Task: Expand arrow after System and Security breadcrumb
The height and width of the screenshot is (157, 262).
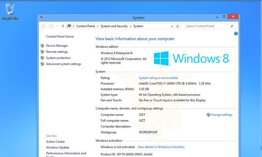Action: (130, 26)
